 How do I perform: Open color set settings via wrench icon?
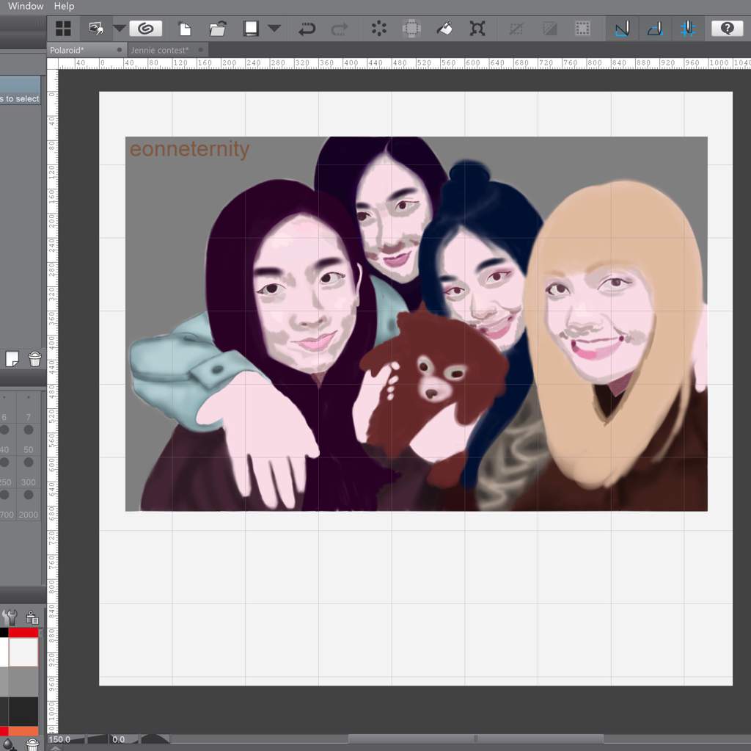coord(10,617)
